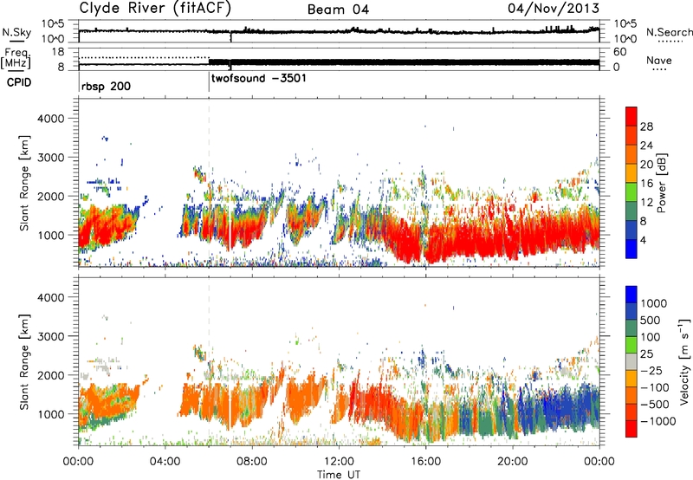This screenshot has width=693, height=480.
Task: Select the "Slant Range [km]" label of the Velocity panel
Action: pos(24,362)
